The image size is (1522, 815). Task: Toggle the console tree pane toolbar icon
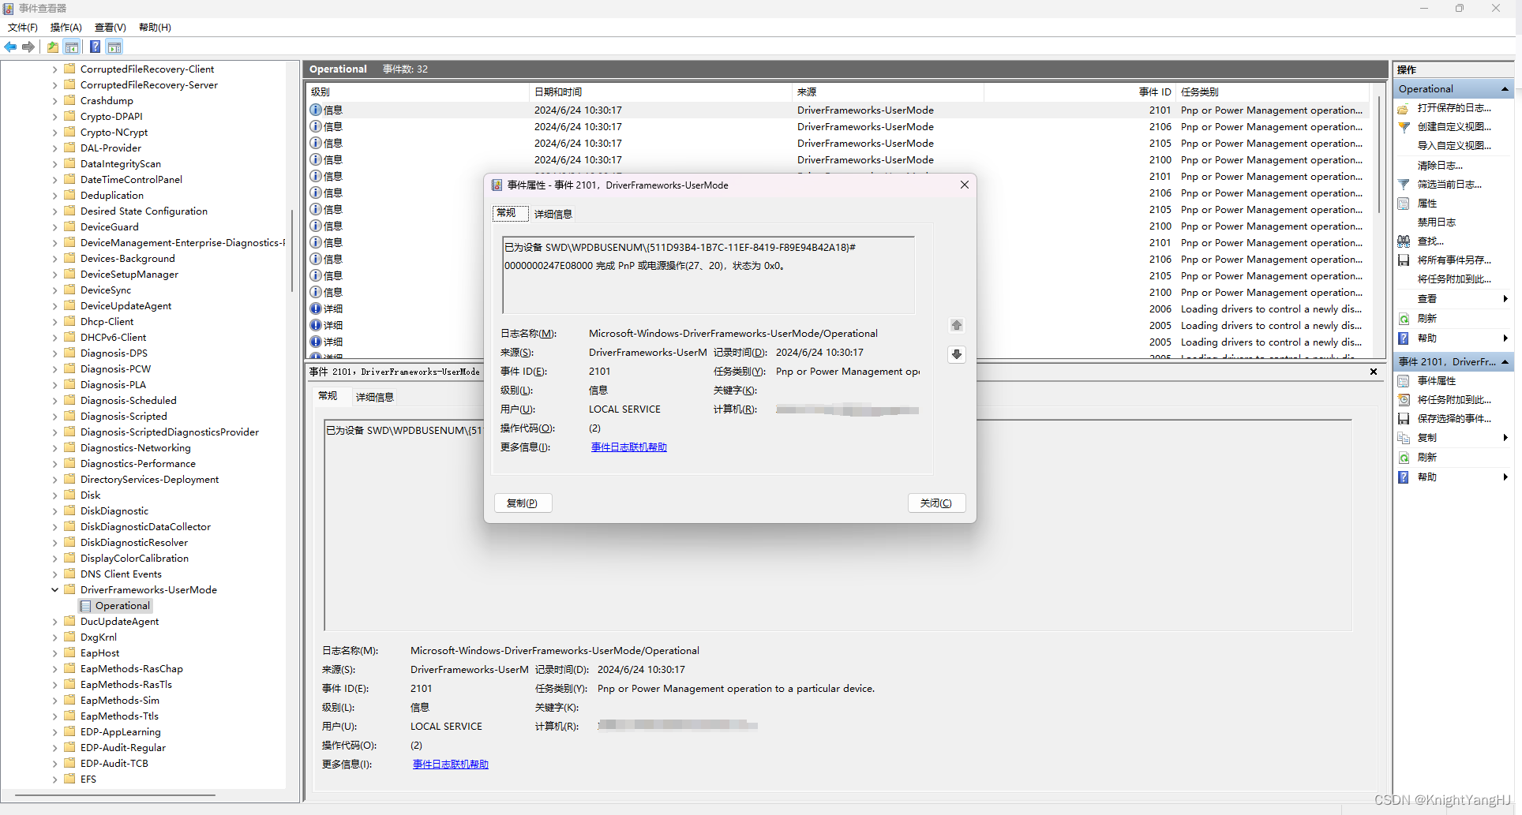coord(72,47)
